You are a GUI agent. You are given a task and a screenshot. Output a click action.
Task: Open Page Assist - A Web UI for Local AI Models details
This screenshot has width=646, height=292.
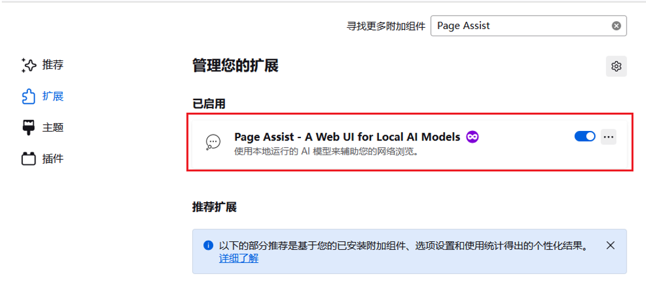pos(347,137)
